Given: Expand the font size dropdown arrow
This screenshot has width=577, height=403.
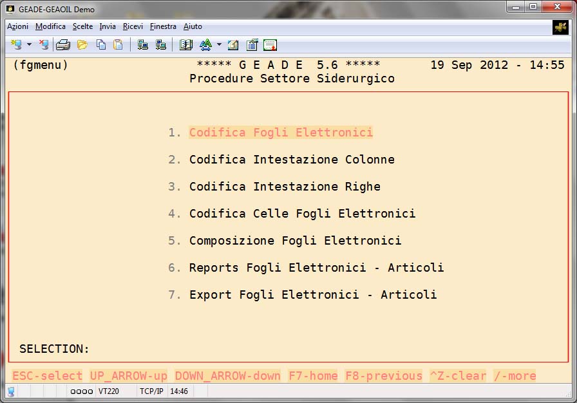Looking at the screenshot, I should (219, 45).
